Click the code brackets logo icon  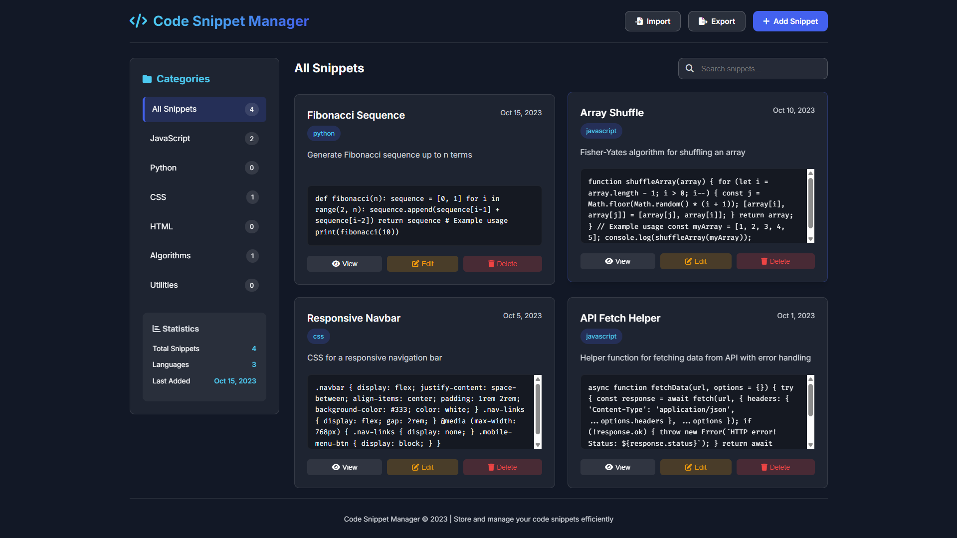click(138, 21)
